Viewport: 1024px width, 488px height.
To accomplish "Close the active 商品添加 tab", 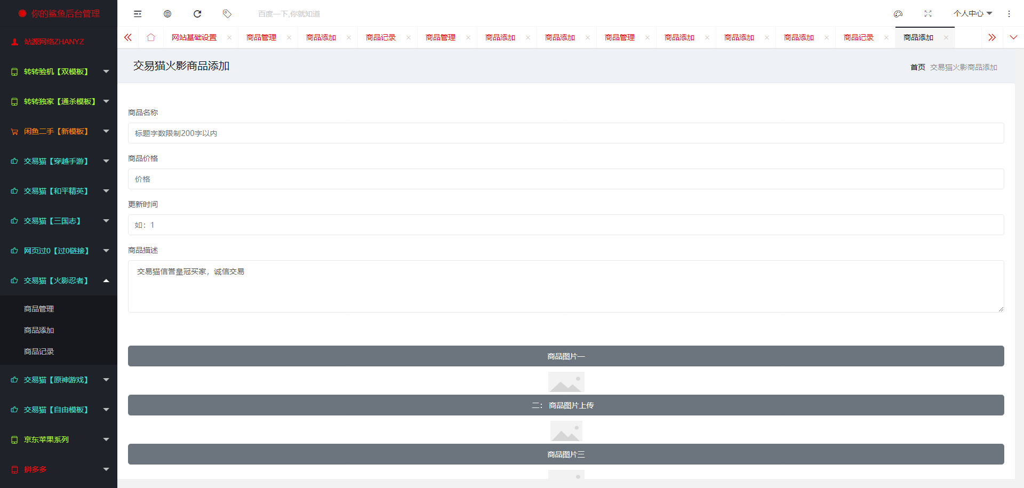I will click(x=946, y=37).
